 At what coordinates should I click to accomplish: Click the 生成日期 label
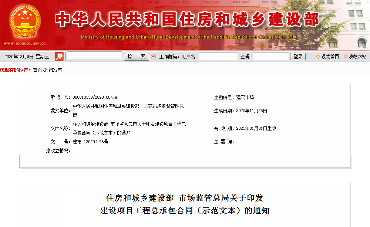point(224,111)
